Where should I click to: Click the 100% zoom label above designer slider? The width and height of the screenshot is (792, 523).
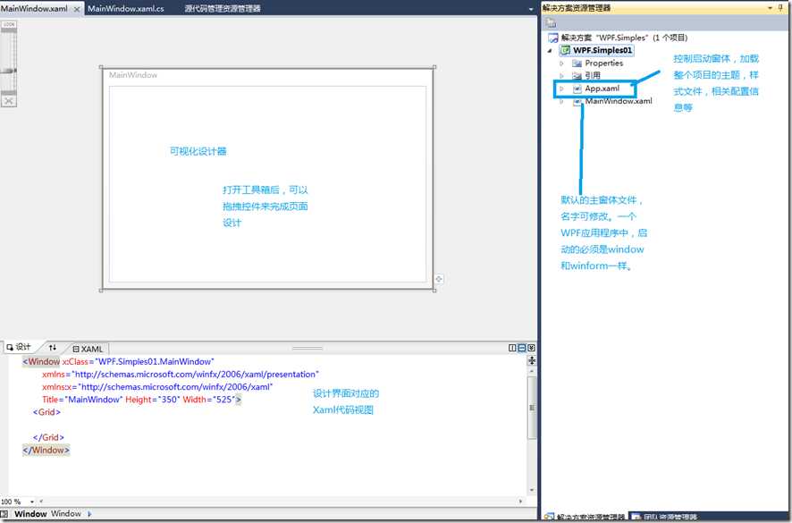[9, 24]
